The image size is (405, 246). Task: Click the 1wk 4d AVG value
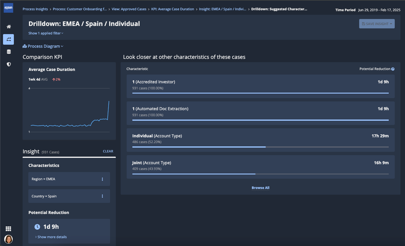coord(38,79)
